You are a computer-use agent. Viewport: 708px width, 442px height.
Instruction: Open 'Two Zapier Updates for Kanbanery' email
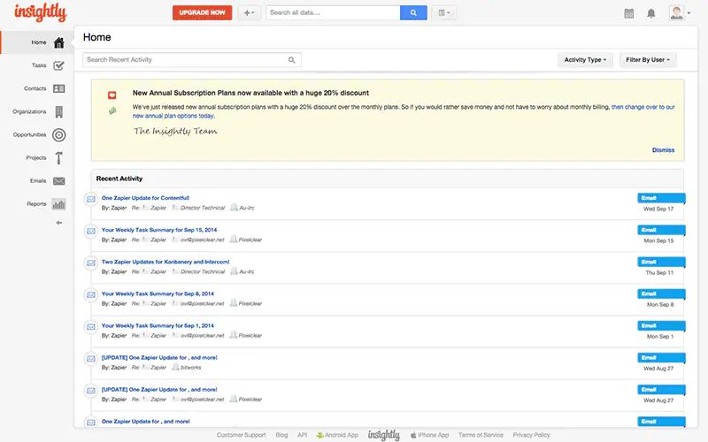coord(165,262)
